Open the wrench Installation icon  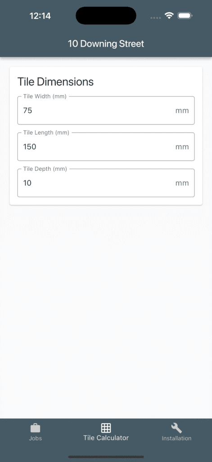tap(176, 428)
